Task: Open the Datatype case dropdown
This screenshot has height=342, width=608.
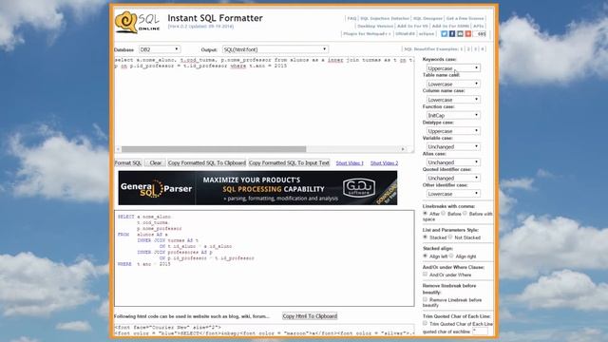Action: 453,131
